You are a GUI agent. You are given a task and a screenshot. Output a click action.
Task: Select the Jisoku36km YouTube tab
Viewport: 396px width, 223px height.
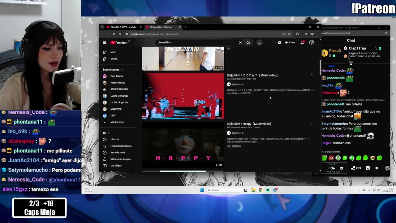(x=162, y=27)
